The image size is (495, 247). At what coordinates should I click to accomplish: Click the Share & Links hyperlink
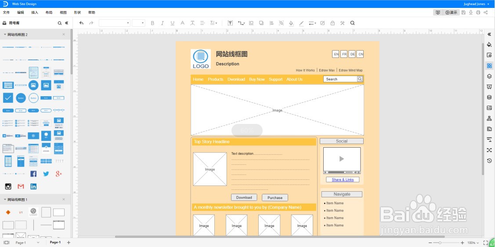pos(343,180)
